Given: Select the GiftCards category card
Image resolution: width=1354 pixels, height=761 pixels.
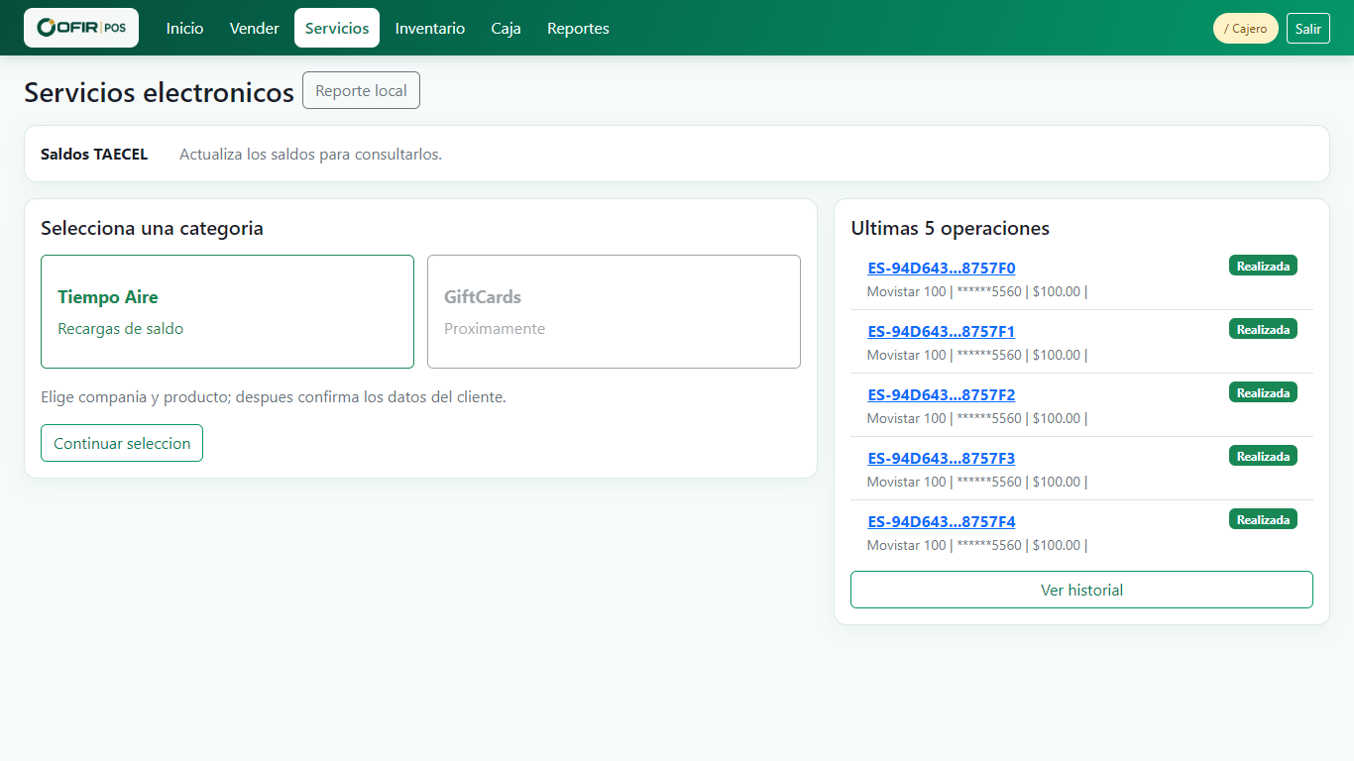Looking at the screenshot, I should 614,311.
